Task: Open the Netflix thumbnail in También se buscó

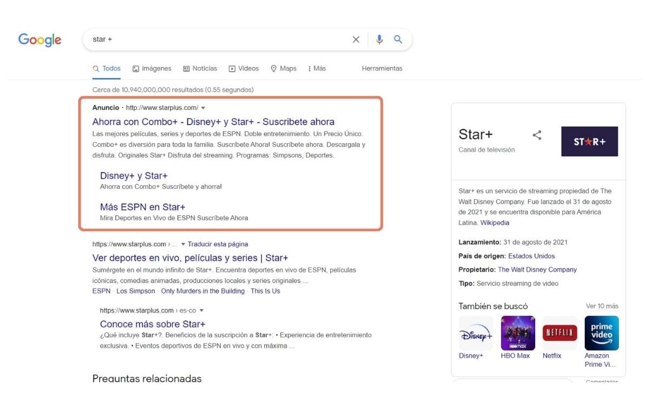Action: (x=559, y=333)
